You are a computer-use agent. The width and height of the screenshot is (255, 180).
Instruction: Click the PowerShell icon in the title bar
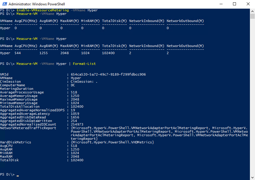[4, 4]
